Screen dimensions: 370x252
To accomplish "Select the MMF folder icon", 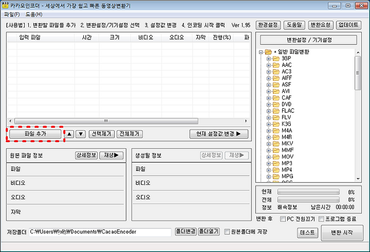I will point(276,150).
